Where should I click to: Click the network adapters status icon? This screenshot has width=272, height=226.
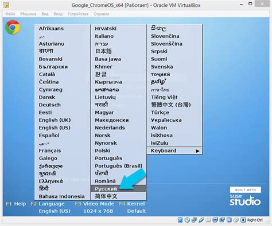194,220
